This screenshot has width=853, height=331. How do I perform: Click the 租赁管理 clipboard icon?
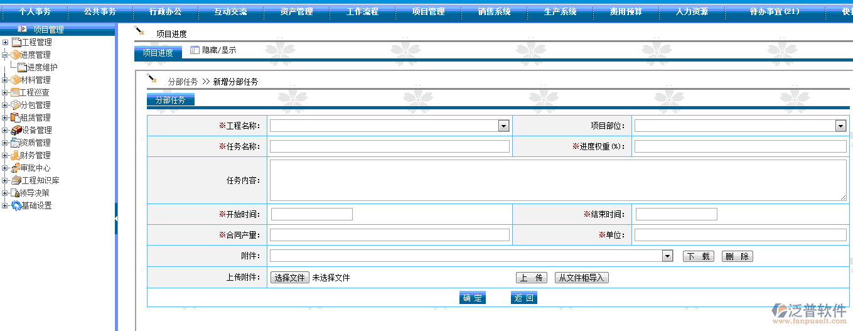(16, 117)
